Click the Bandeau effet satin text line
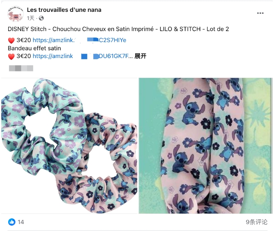Image resolution: width=273 pixels, height=231 pixels. 34,48
